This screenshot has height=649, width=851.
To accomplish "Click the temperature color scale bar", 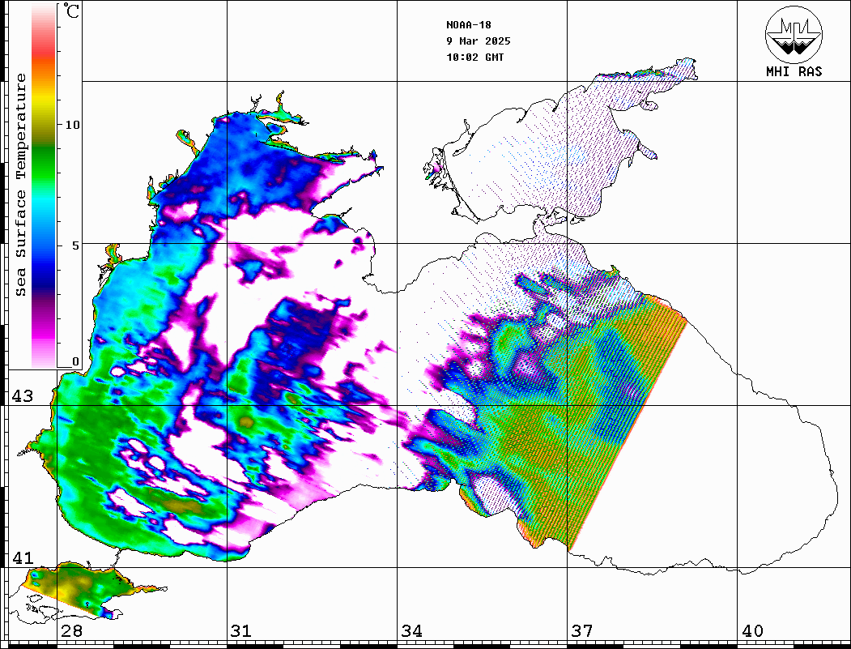I will pos(44,186).
